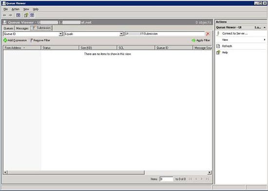The image size is (268, 191).
Task: Go to first page of items
Action: [x=190, y=179]
